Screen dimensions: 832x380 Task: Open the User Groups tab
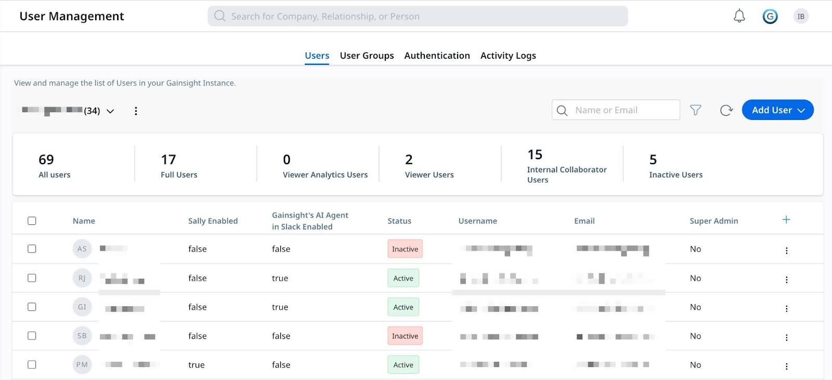[x=367, y=56]
